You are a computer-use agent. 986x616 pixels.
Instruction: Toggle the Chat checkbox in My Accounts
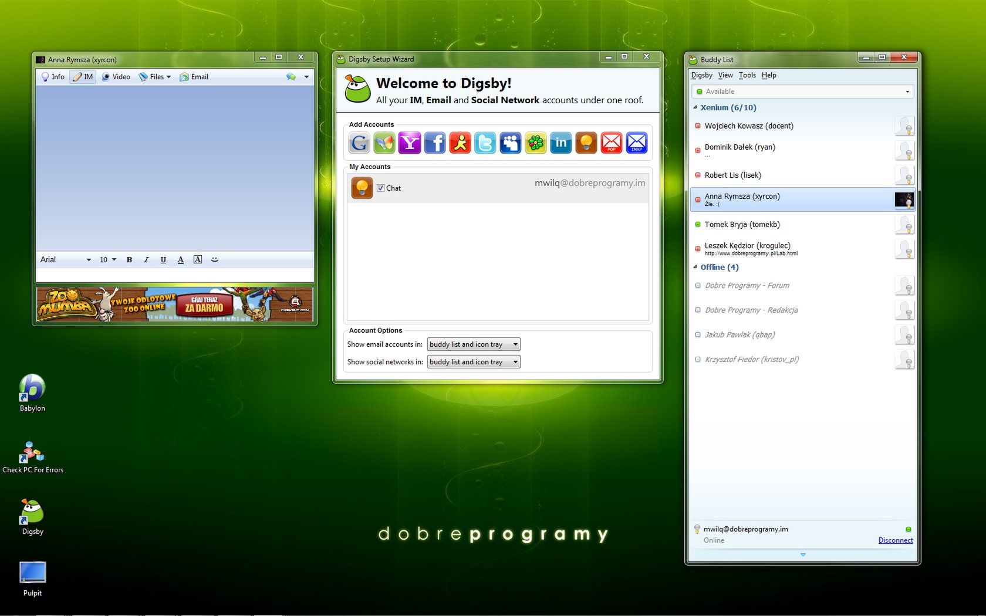380,188
